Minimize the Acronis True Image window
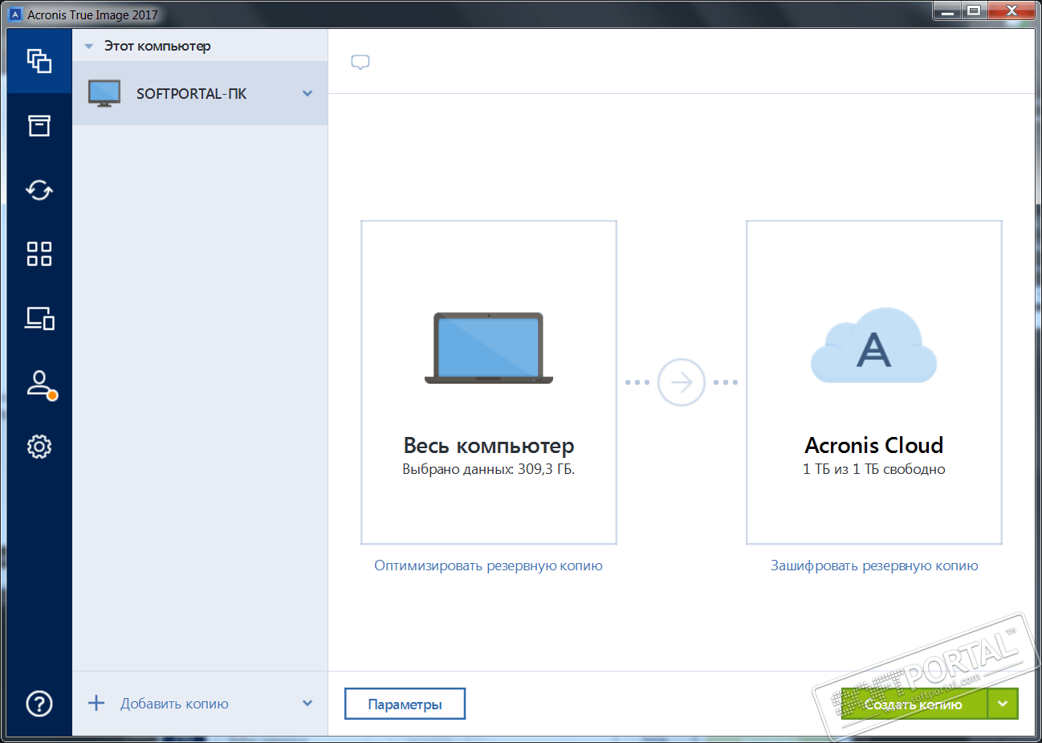 pos(947,10)
